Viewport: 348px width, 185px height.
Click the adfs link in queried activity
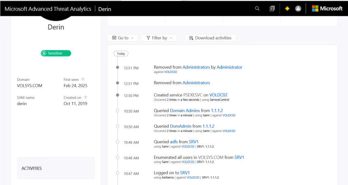174,142
